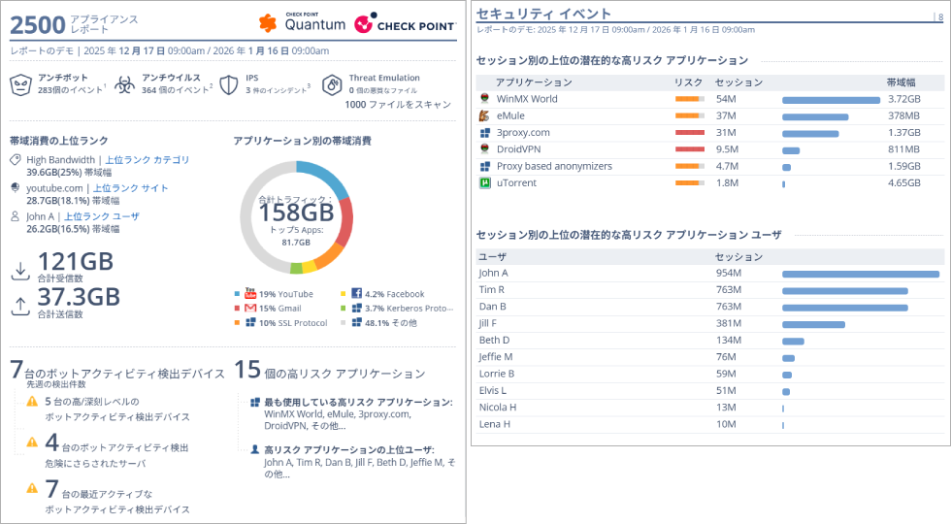
Task: Open the 上位ランク サイト link
Action: tap(130, 188)
